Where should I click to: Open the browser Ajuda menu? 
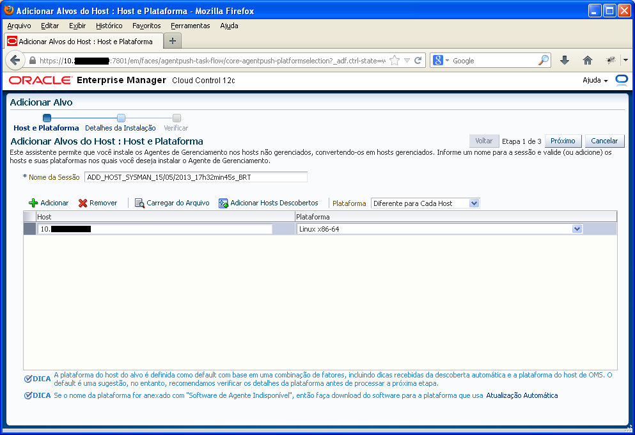229,26
